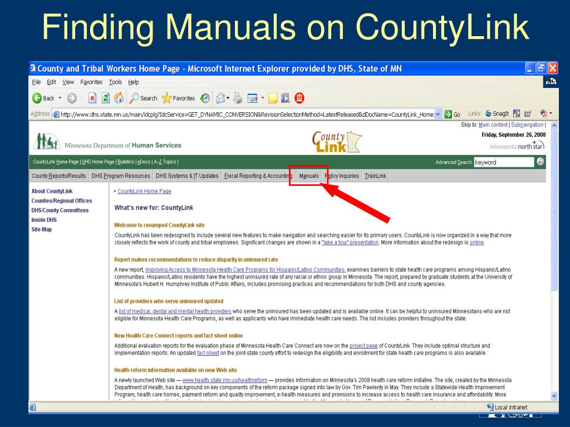
Task: Select the Fiscal Reporting & Accounting tab
Action: 258,176
